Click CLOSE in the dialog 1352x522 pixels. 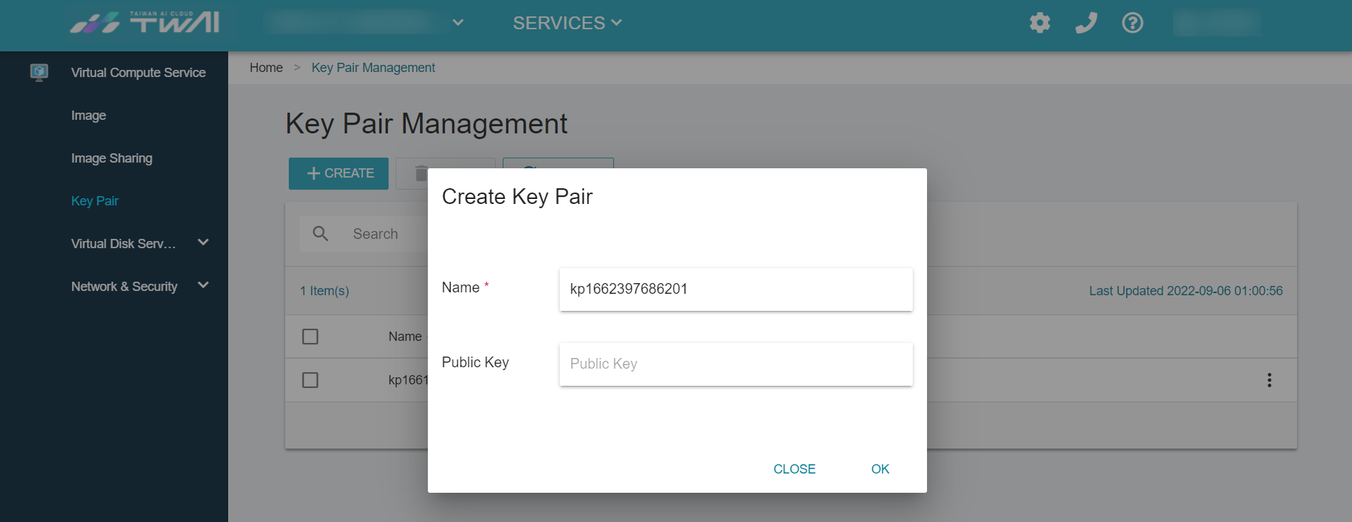coord(794,469)
